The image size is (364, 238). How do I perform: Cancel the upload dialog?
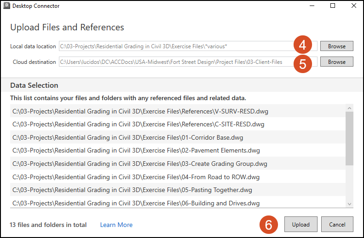coord(337,224)
